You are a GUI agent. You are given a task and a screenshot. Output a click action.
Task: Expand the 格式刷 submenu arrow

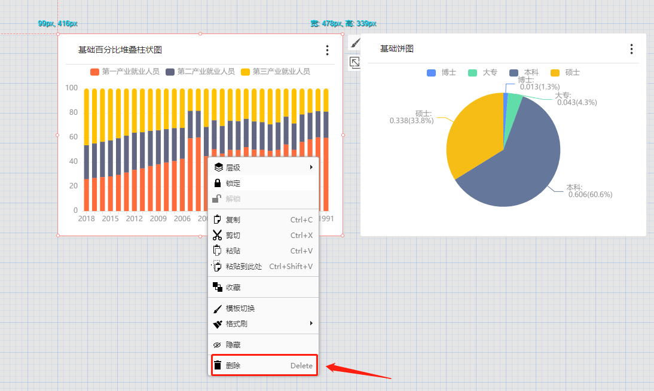[x=311, y=323]
